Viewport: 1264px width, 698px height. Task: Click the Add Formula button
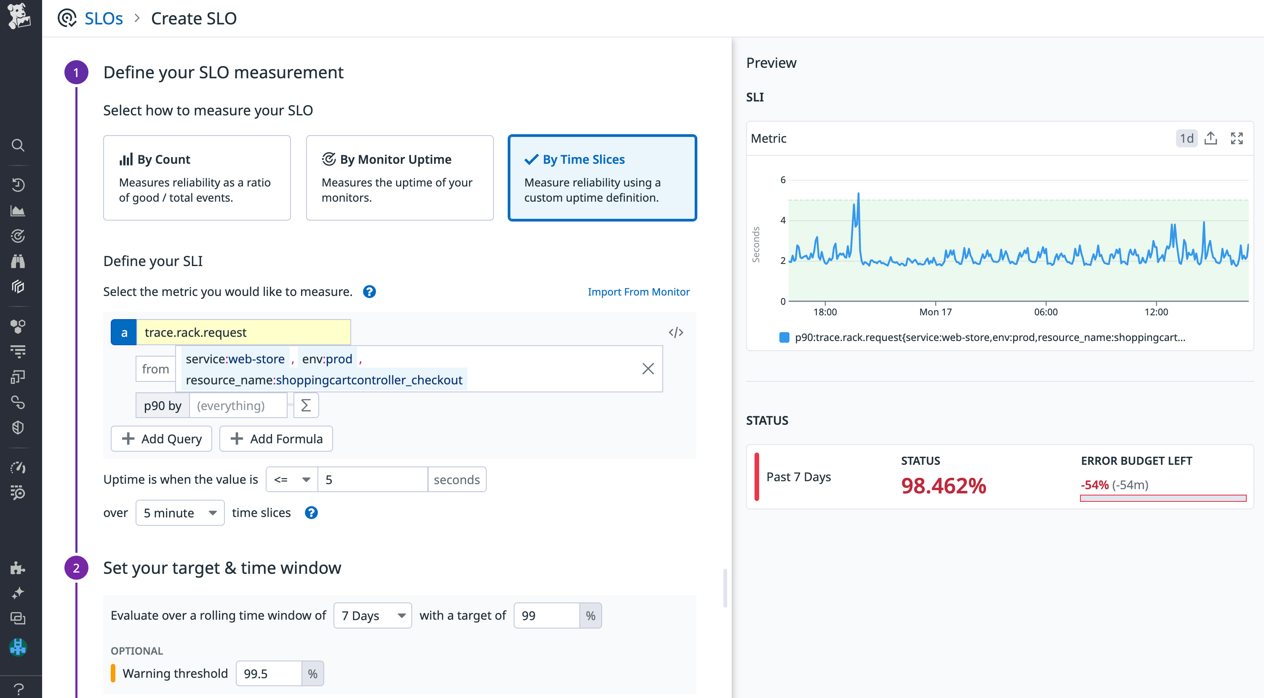point(276,439)
